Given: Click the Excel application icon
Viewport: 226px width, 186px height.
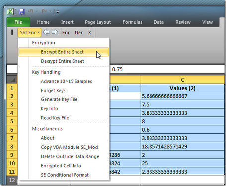Looking at the screenshot, I should point(10,12).
